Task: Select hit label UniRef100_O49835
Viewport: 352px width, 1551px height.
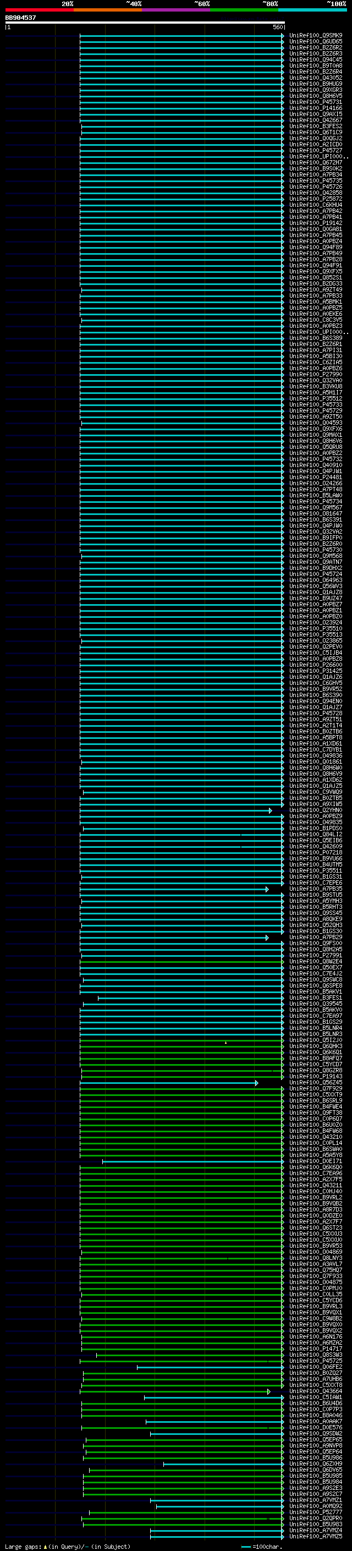Action: coord(316,823)
